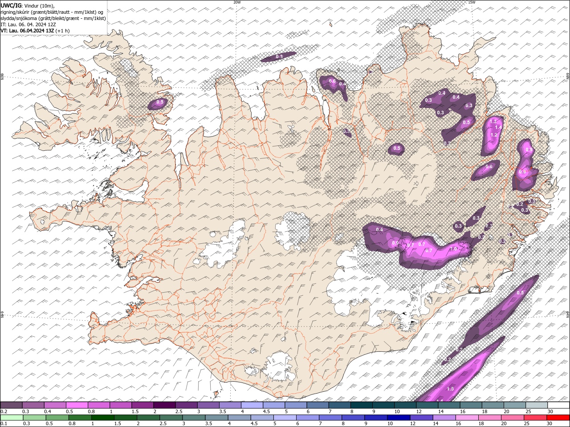Pick the darkest purple top-row swatch between 2 and 2.5
570x427 pixels.
pyautogui.click(x=164, y=405)
